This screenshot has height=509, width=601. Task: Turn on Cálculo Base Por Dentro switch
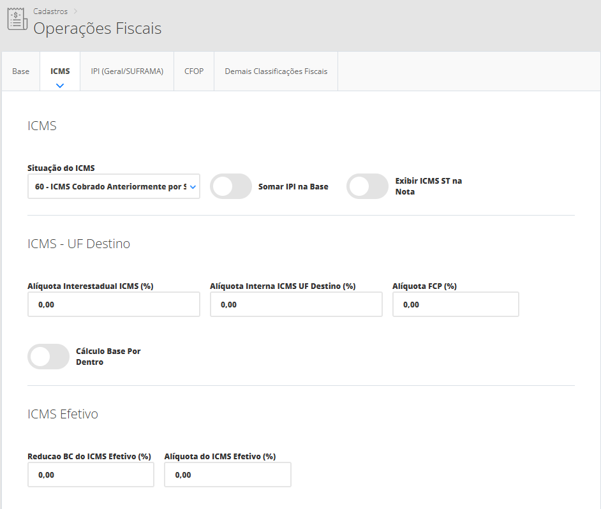click(x=48, y=357)
